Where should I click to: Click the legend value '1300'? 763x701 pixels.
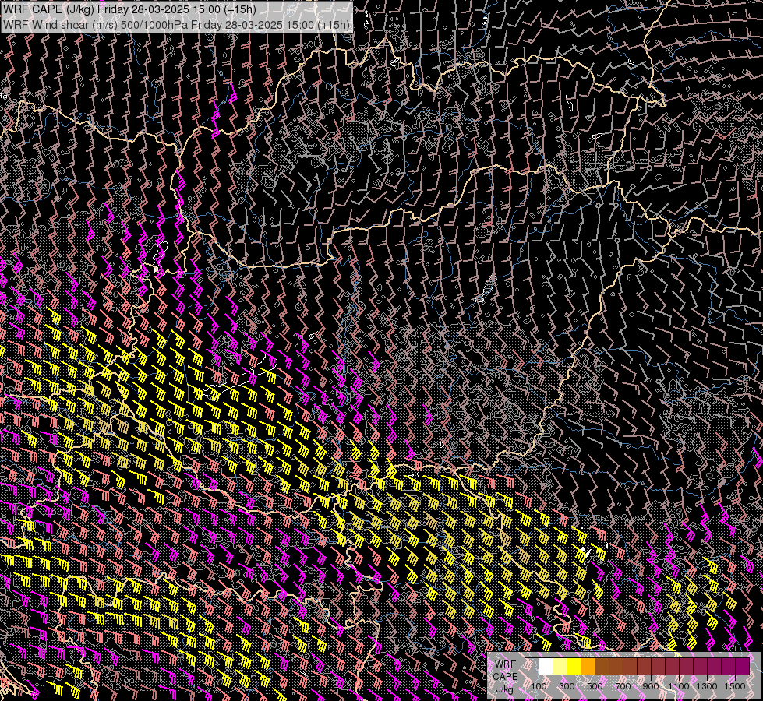[x=707, y=686]
